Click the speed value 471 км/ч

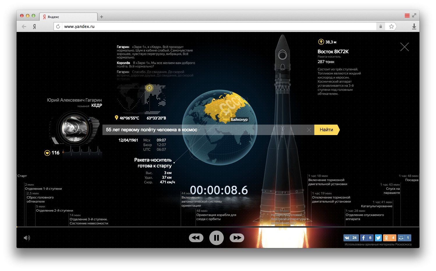[167, 182]
